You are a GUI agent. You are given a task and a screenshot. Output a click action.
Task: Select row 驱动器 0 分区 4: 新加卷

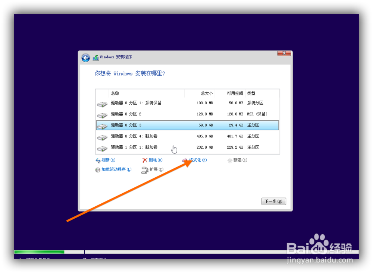point(188,136)
